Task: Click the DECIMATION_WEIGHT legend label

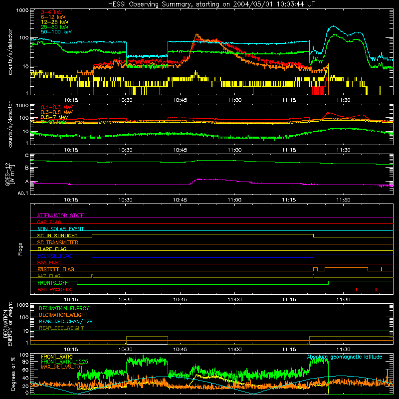Action: tap(63, 315)
